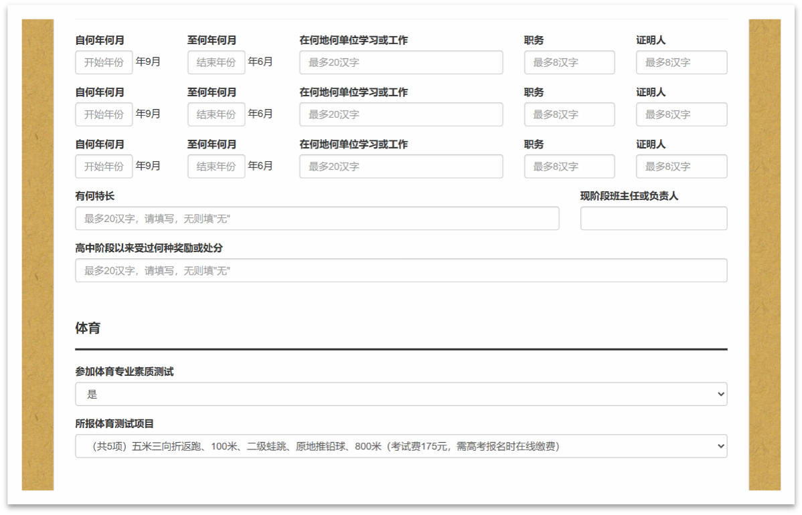Click first row 证明人 input field
Image resolution: width=802 pixels, height=515 pixels.
point(681,62)
